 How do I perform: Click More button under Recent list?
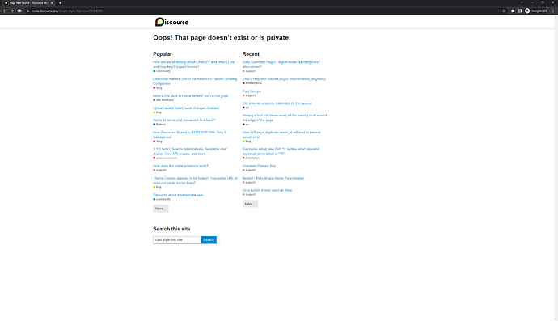250,204
